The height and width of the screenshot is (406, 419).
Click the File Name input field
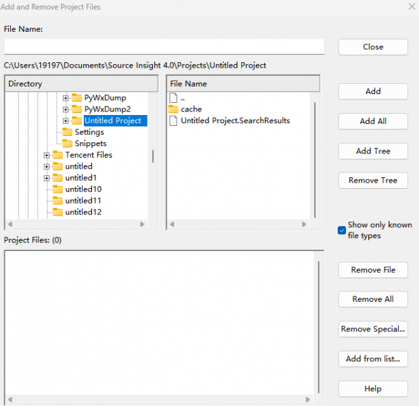click(x=164, y=47)
